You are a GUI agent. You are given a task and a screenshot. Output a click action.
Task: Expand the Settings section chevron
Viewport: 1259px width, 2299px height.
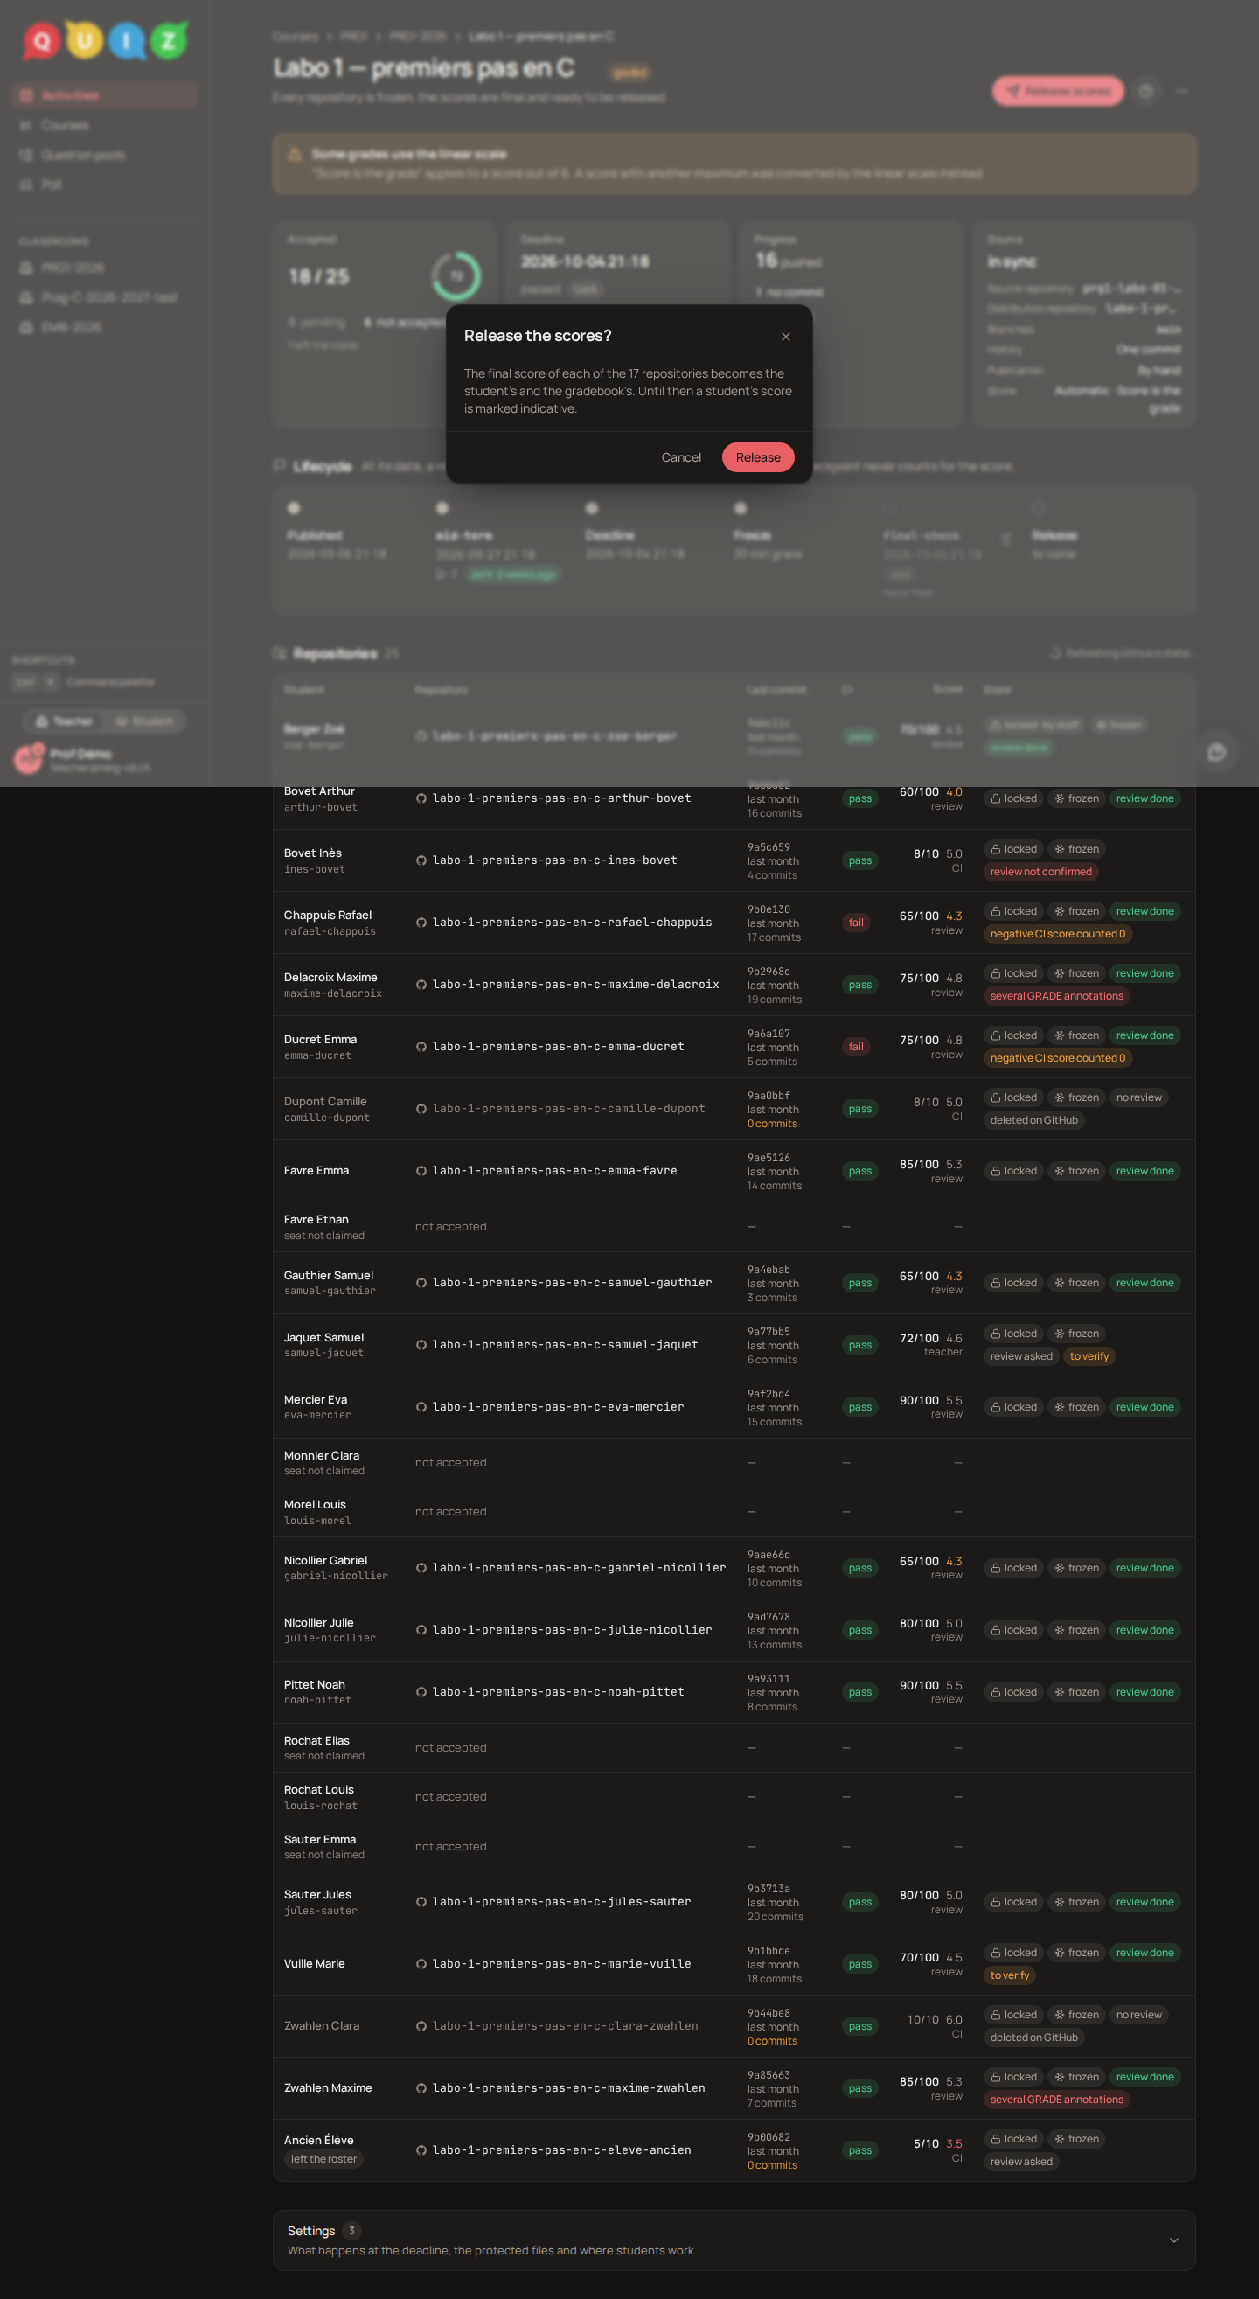click(1173, 2240)
